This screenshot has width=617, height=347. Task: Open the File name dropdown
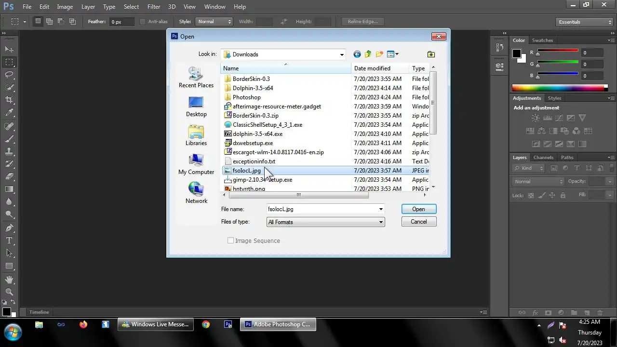(x=381, y=209)
